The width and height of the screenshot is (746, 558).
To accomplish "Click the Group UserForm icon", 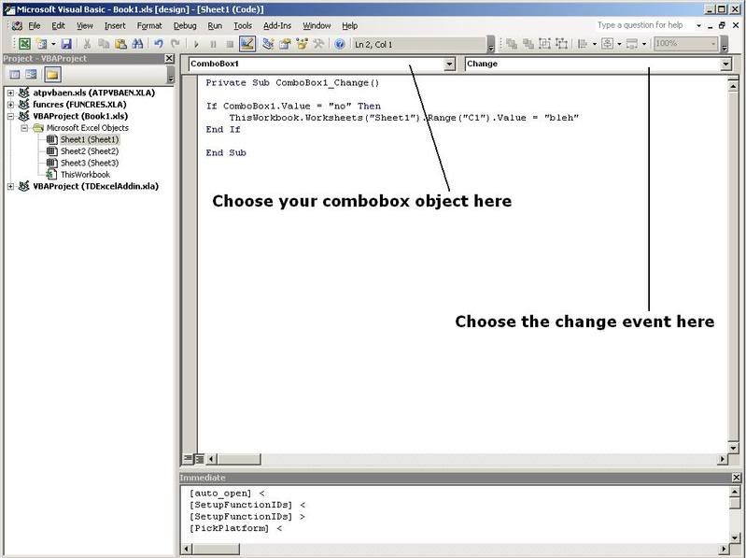I will (x=544, y=44).
